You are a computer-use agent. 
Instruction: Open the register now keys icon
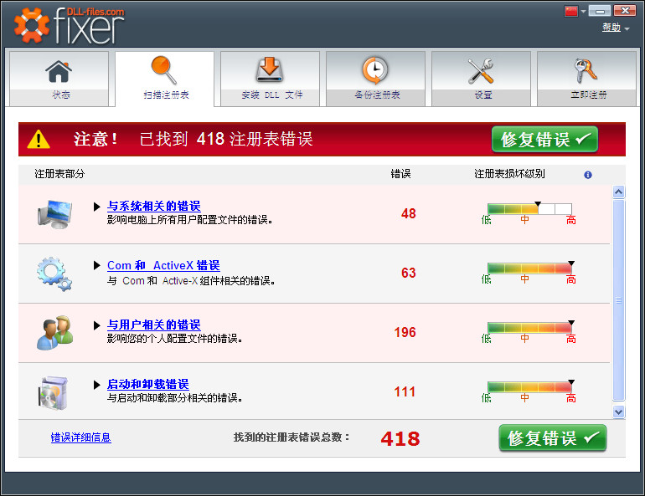pyautogui.click(x=586, y=70)
